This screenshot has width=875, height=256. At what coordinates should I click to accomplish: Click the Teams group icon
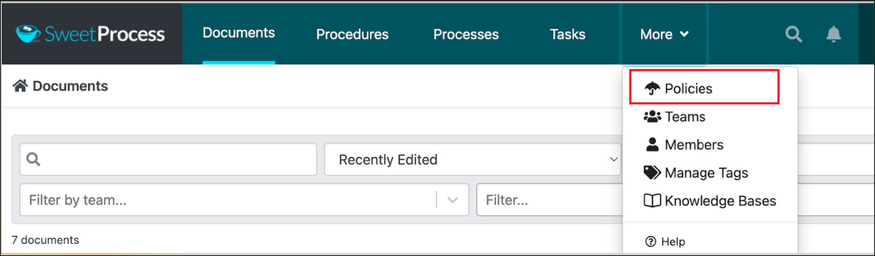(652, 117)
